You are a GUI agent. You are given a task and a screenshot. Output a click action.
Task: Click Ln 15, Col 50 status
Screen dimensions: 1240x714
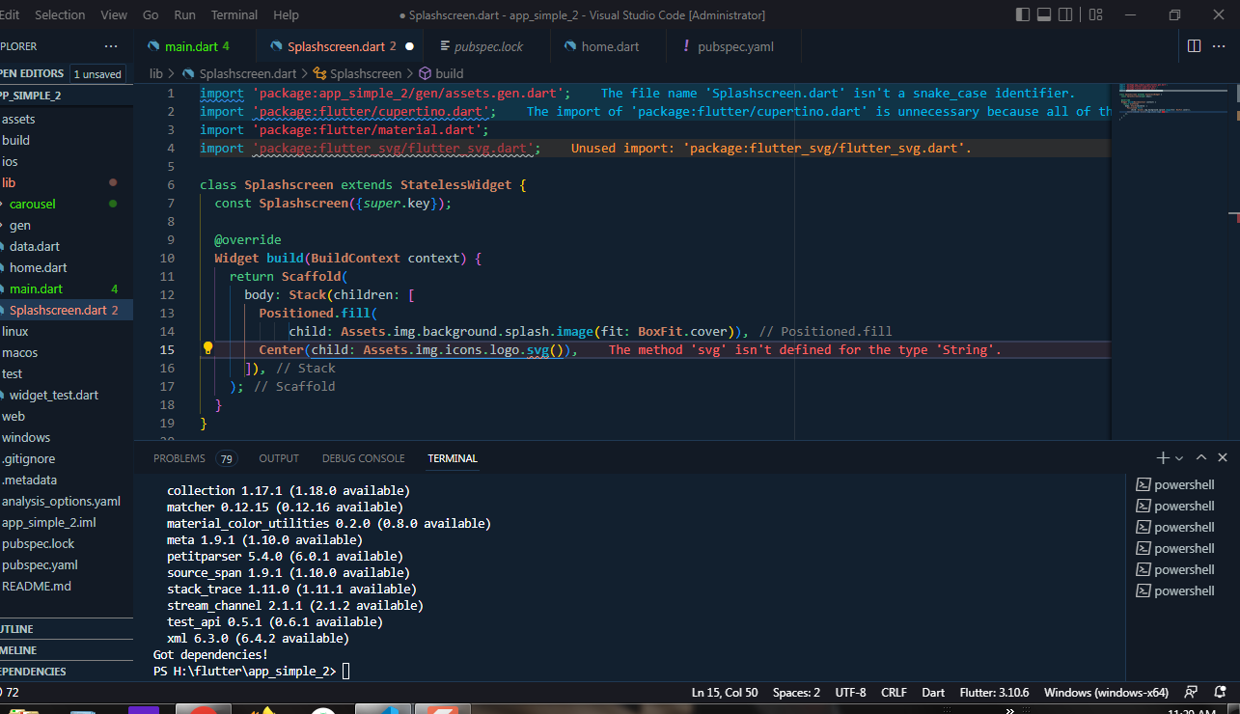[725, 693]
